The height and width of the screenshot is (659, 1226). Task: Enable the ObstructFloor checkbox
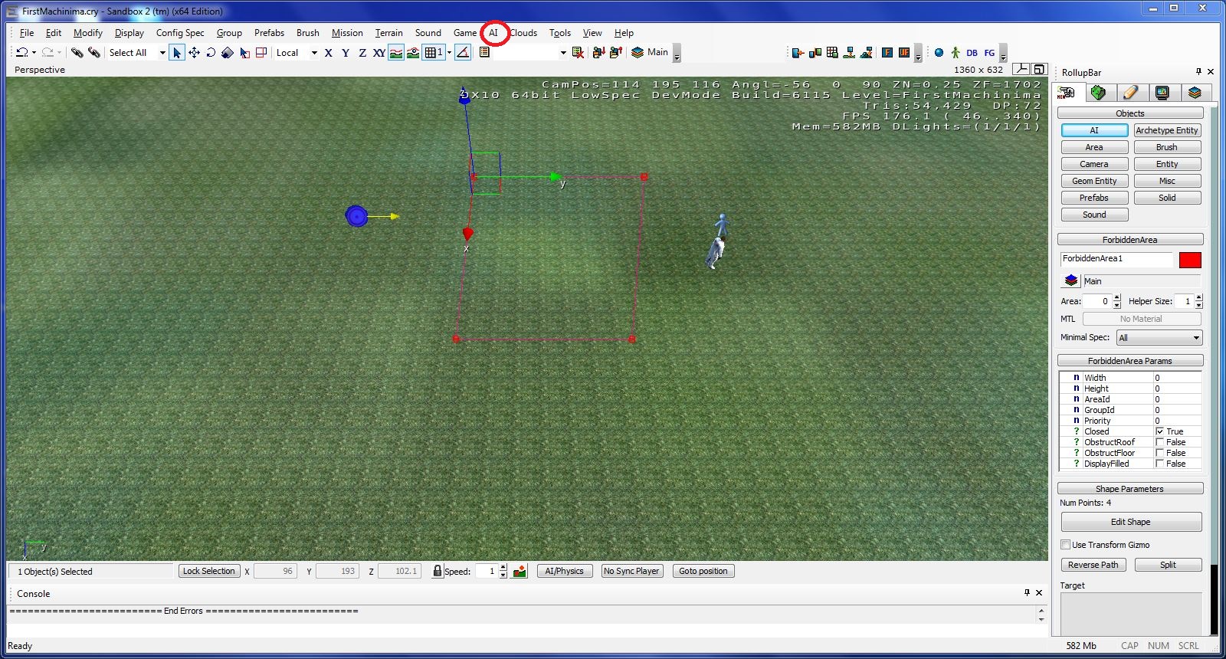coord(1159,453)
